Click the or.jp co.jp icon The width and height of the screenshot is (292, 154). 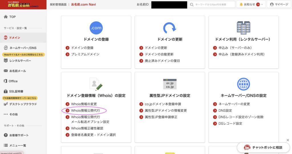(x=170, y=84)
